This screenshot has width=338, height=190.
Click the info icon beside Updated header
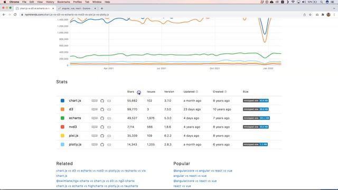[x=197, y=92]
